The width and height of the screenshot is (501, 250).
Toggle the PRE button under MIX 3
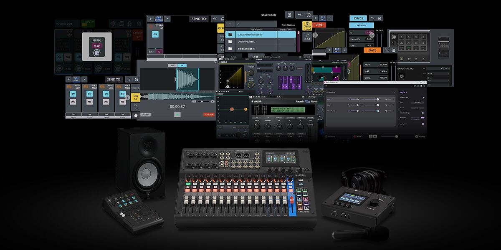tap(106, 102)
